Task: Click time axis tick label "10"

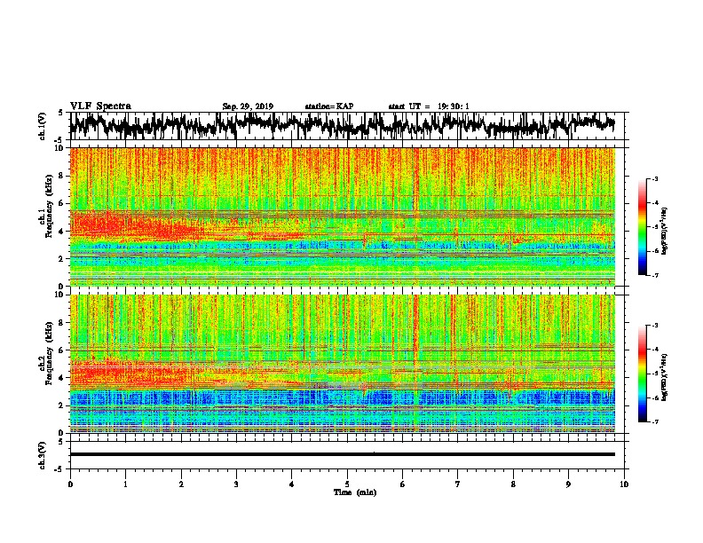Action: click(624, 484)
